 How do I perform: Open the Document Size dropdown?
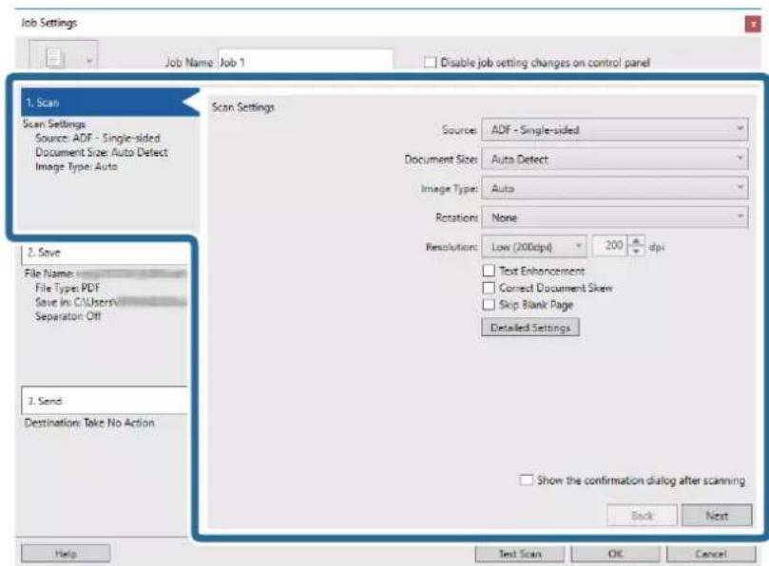tap(614, 160)
